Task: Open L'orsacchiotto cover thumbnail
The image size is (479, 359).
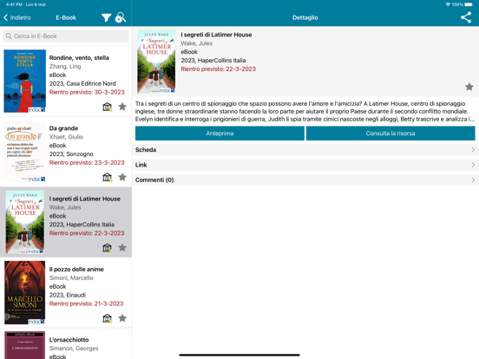Action: coord(25,345)
